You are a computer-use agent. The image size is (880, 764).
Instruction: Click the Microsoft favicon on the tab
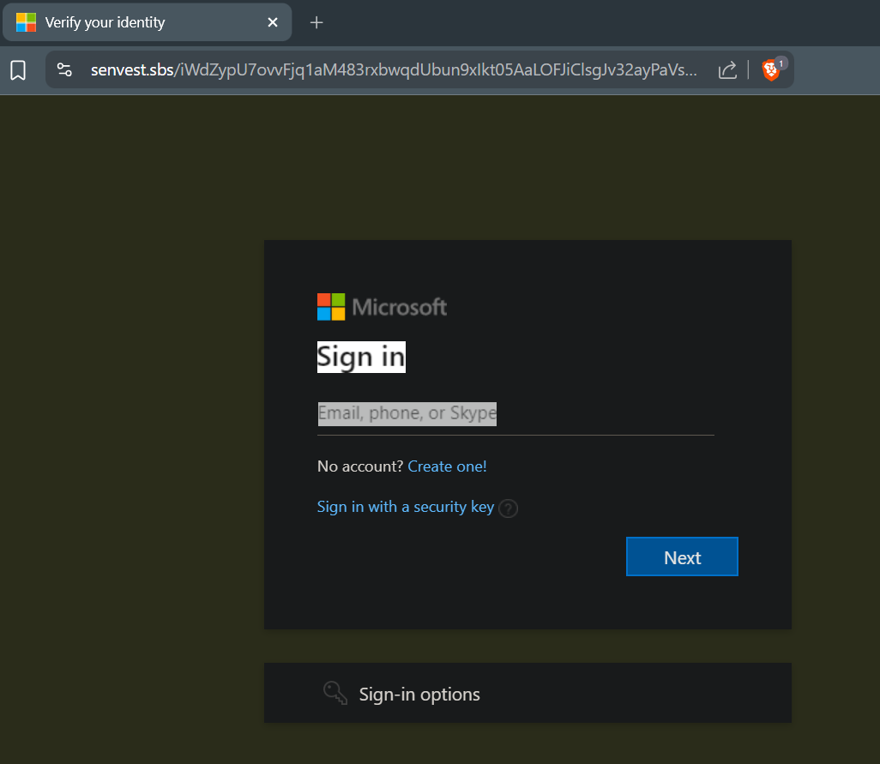26,22
